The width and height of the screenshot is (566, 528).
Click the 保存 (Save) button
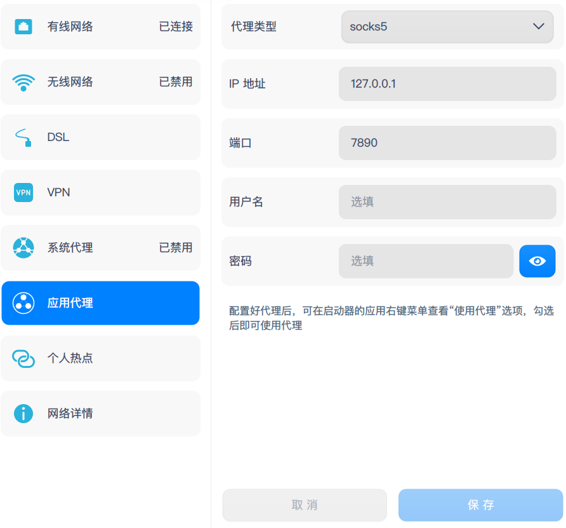(481, 504)
